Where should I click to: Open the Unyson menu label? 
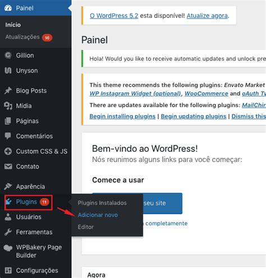[x=27, y=71]
